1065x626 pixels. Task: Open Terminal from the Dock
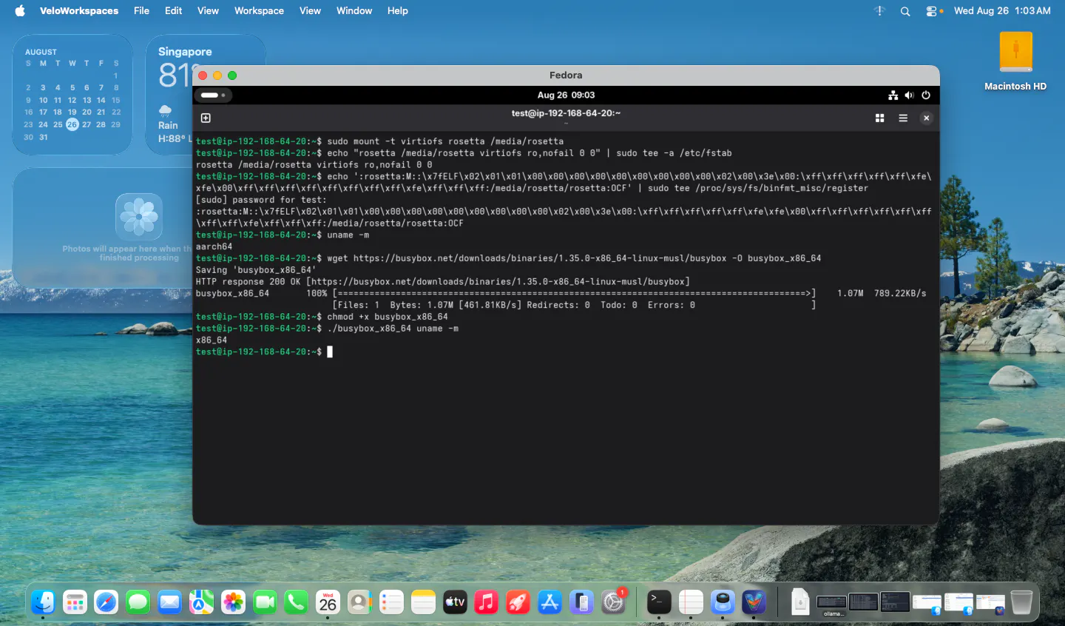tap(659, 602)
